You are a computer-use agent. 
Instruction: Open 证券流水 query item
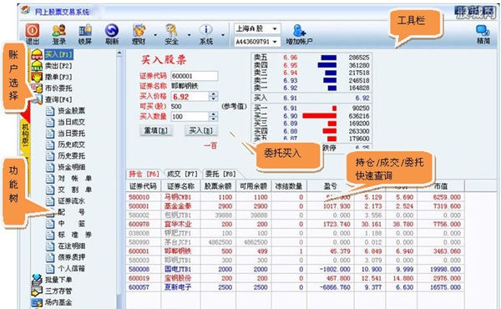click(x=71, y=201)
